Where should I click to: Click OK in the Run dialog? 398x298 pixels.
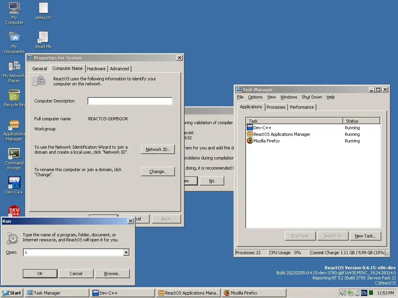(40, 274)
